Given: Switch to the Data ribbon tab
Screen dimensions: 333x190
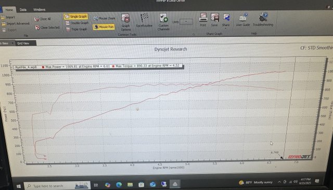Looking at the screenshot, I should (23, 9).
